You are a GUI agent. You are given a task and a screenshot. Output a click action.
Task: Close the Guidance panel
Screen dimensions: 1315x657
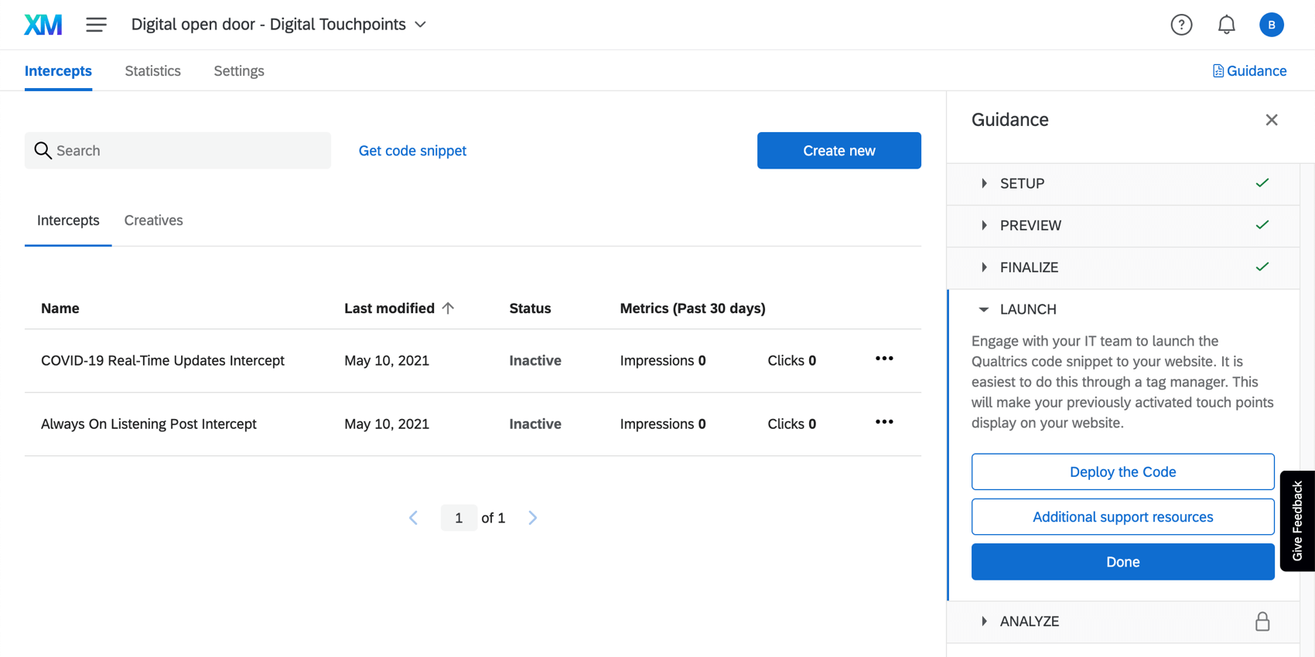(1271, 120)
